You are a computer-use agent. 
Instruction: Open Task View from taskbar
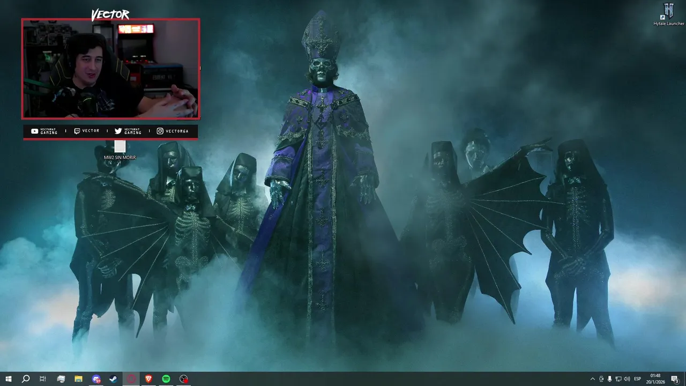pyautogui.click(x=43, y=379)
